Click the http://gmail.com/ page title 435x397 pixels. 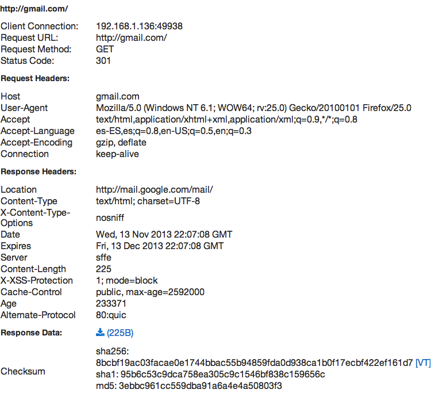pyautogui.click(x=34, y=9)
